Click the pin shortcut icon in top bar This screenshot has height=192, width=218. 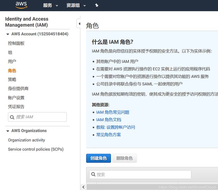tap(97, 5)
